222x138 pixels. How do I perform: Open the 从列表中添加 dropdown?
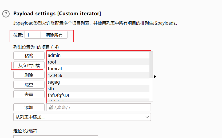pos(82,117)
